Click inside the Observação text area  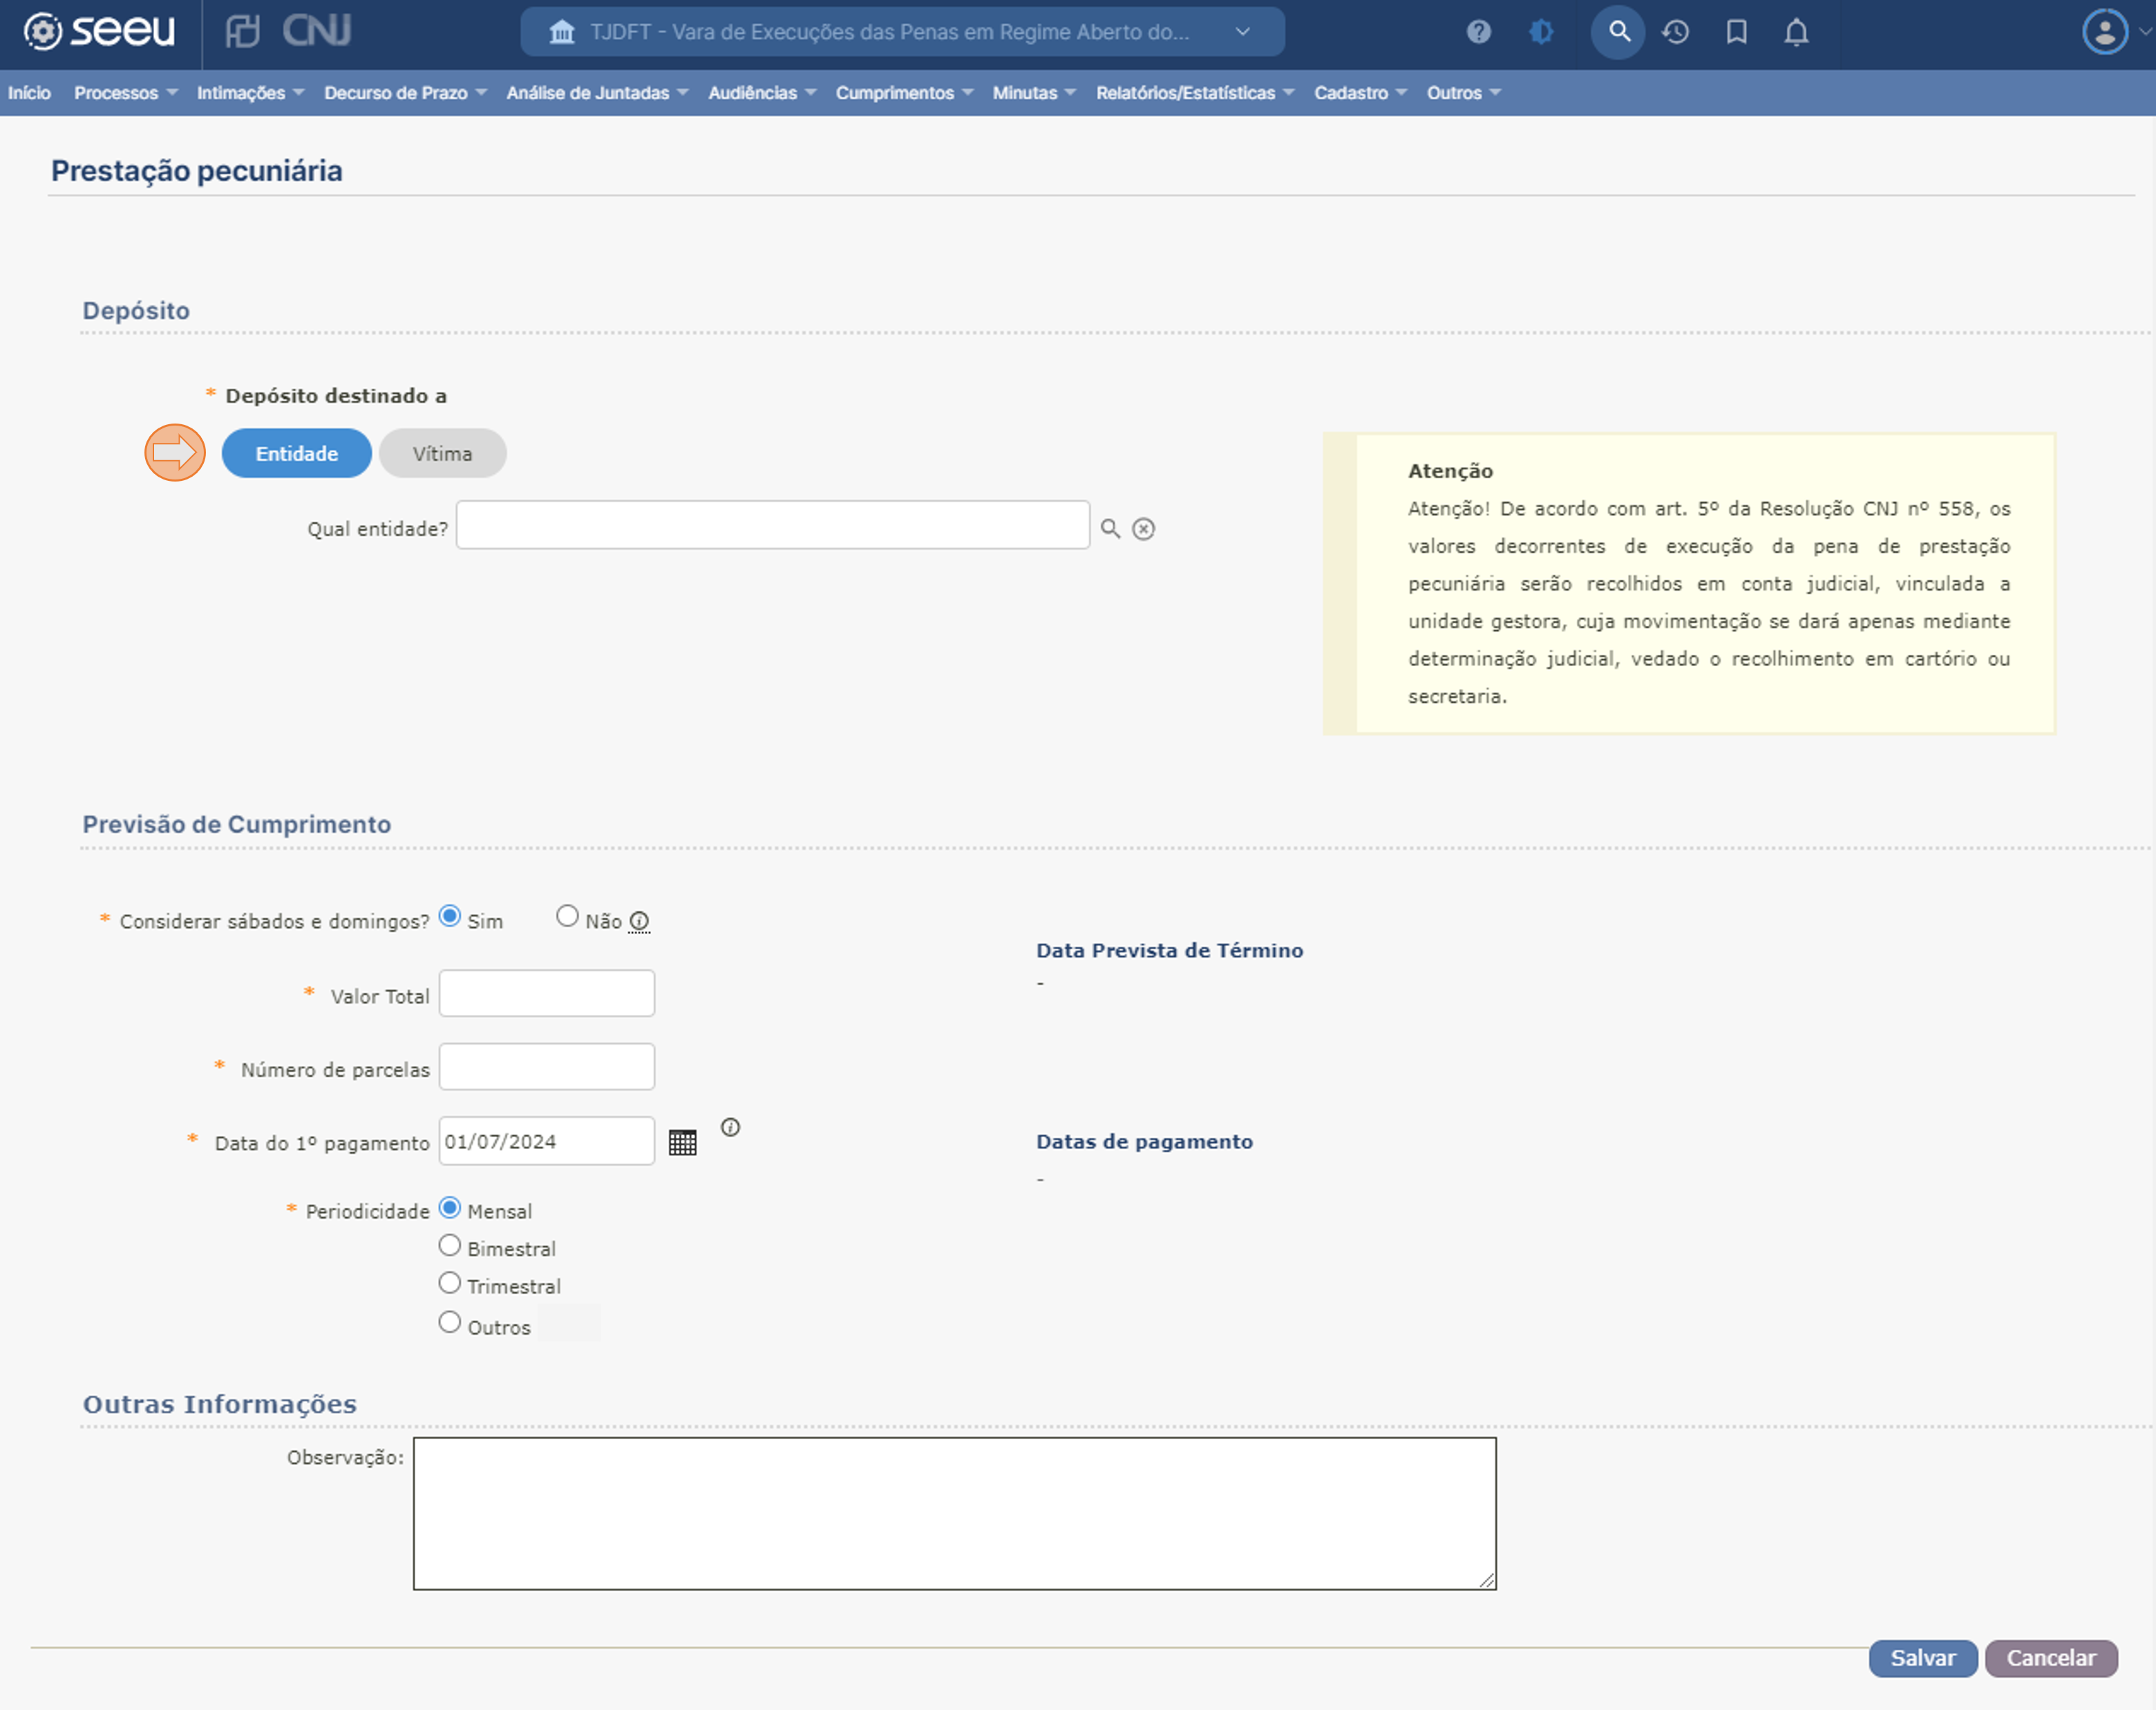(x=954, y=1513)
